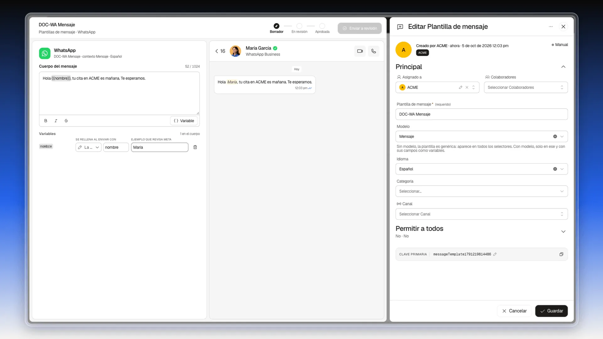Select the En revisión step
The height and width of the screenshot is (339, 603).
tap(299, 28)
